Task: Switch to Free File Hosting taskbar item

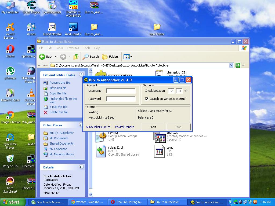Action: click(x=128, y=202)
